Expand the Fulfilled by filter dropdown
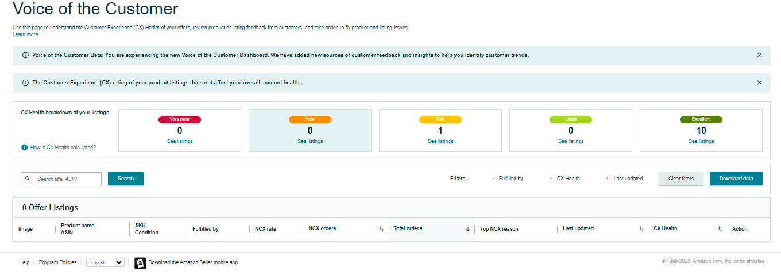781x275 pixels. pyautogui.click(x=508, y=179)
